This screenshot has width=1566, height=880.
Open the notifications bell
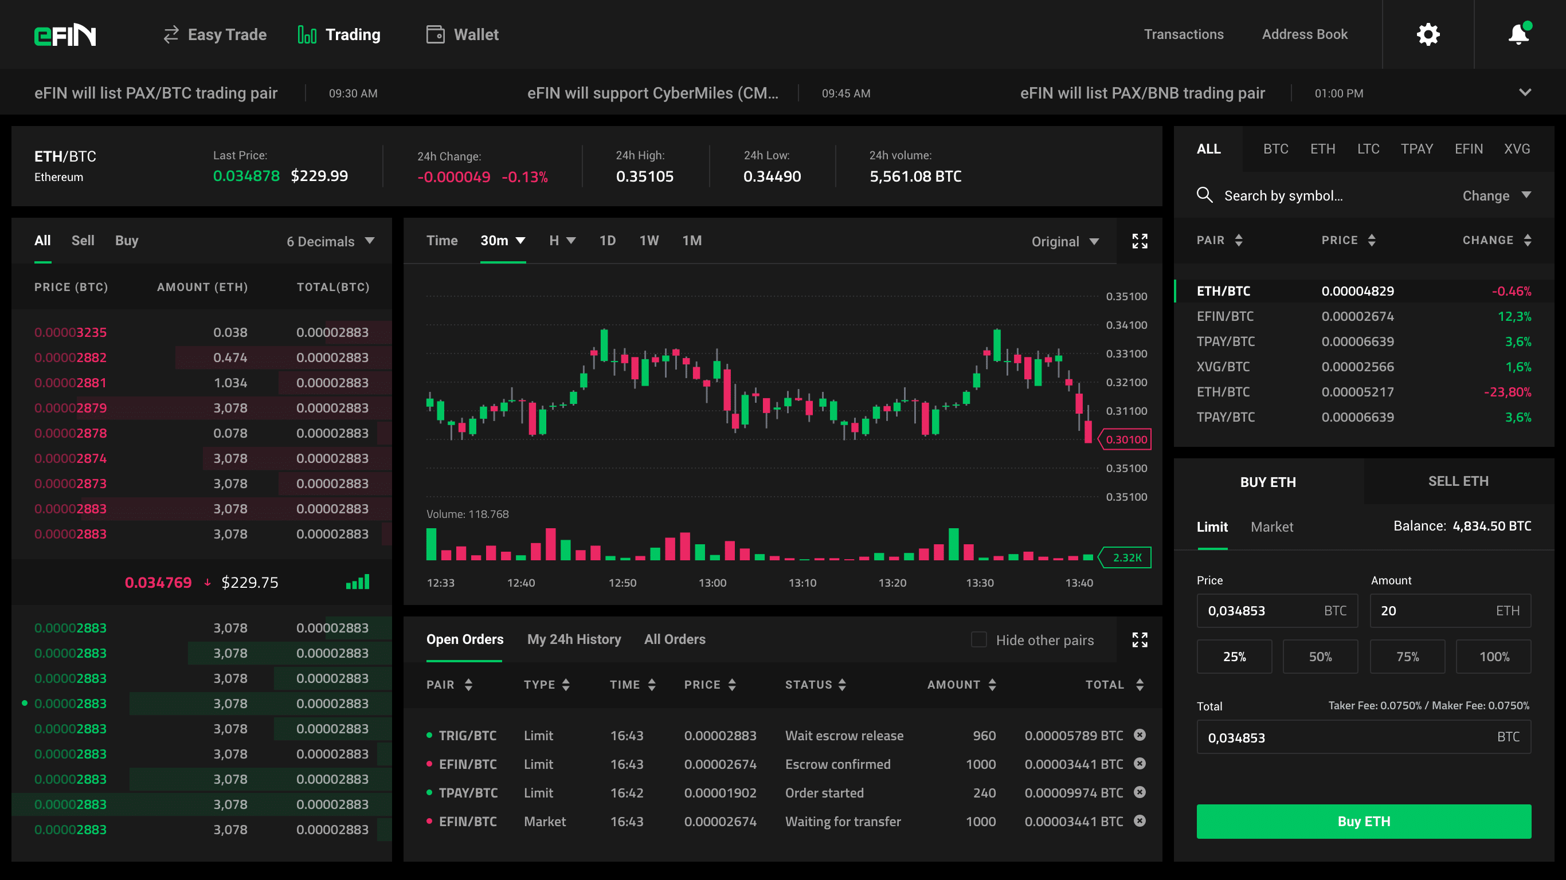pos(1518,34)
